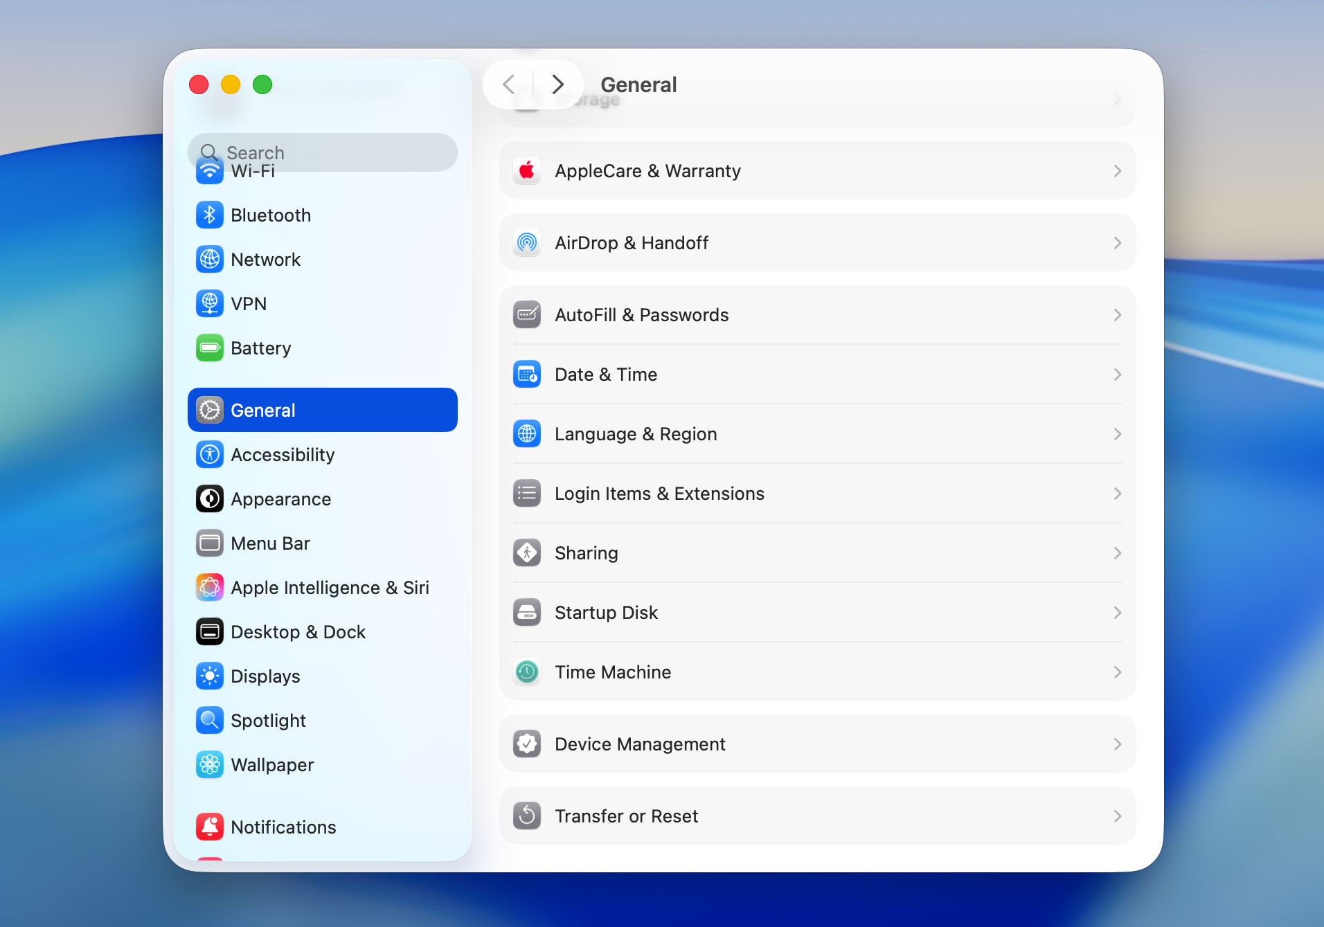
Task: Open Device Management row
Action: [x=817, y=744]
